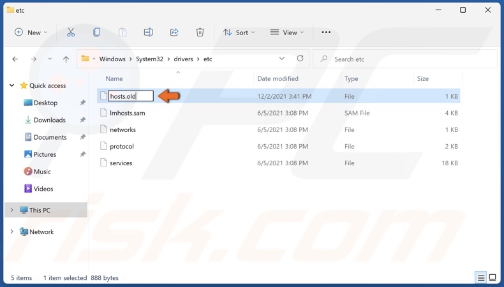This screenshot has height=287, width=504.
Task: Click the lmhosts.sam file icon
Action: (103, 113)
